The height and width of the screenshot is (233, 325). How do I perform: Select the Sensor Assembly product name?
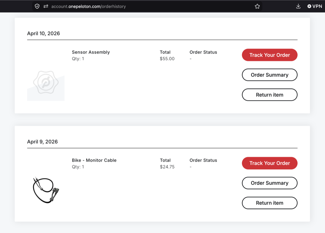tap(91, 52)
